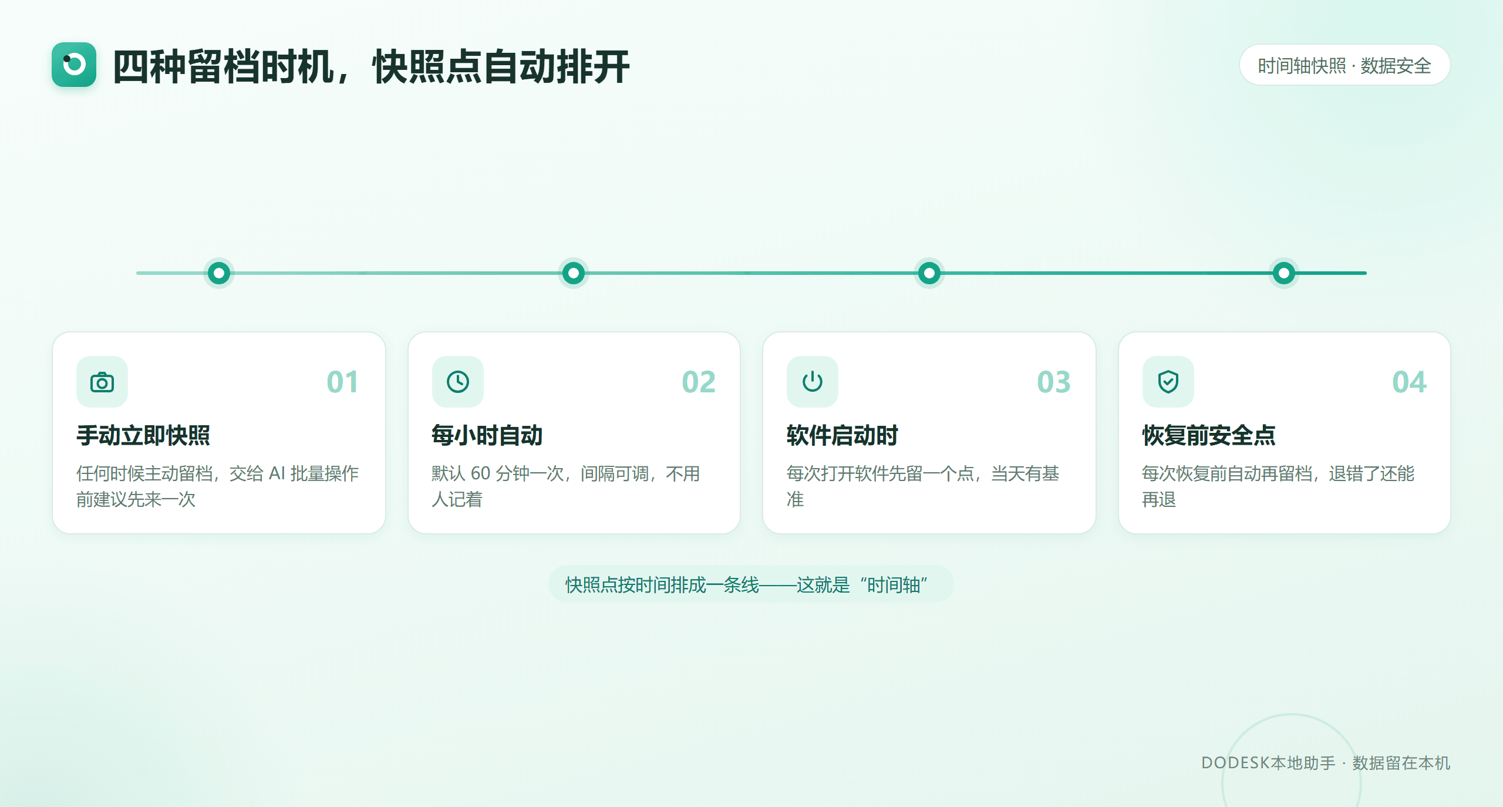The width and height of the screenshot is (1503, 807).
Task: Click the power icon in card 03
Action: coord(813,382)
